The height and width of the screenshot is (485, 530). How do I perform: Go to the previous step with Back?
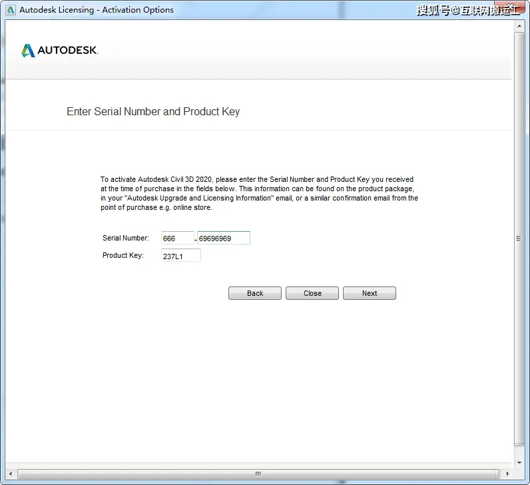click(x=255, y=293)
